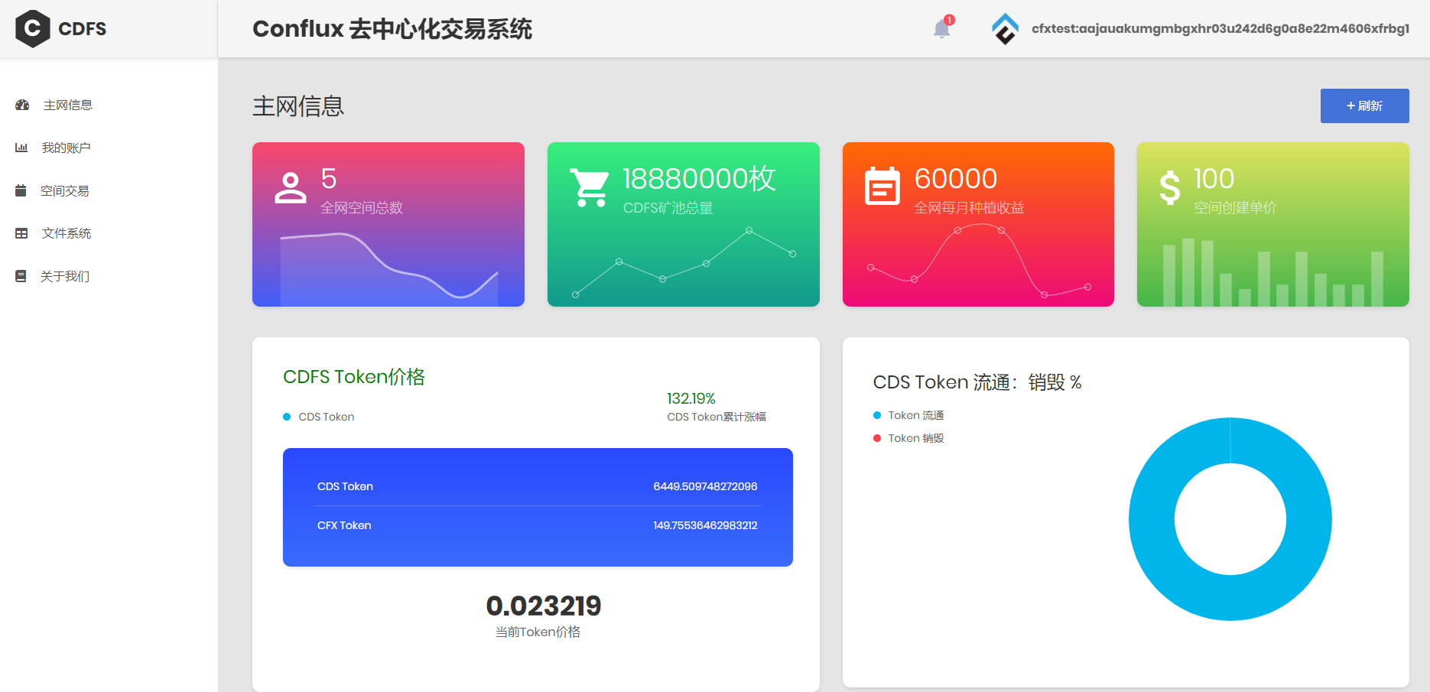Go to 空间交易 sidebar item
The image size is (1430, 692).
coord(64,191)
